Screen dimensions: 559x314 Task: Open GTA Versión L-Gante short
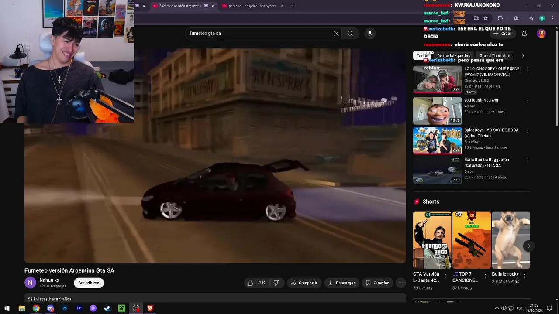[432, 240]
